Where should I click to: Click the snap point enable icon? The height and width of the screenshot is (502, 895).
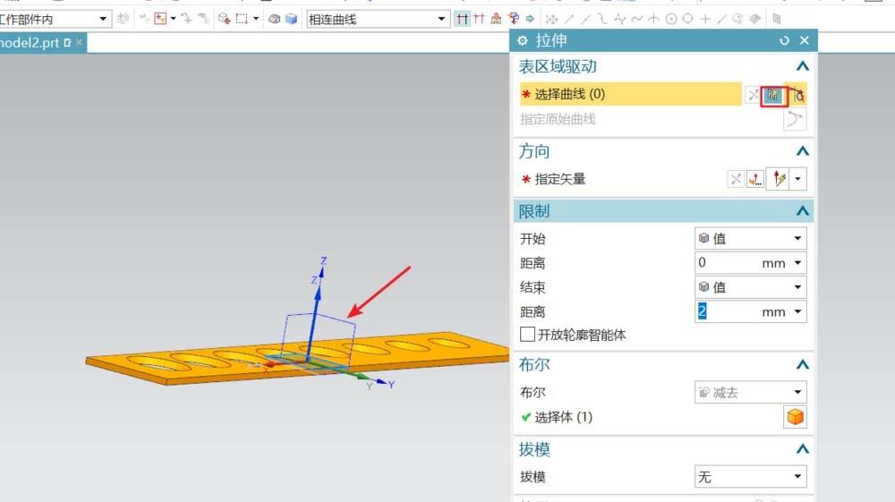pyautogui.click(x=552, y=19)
